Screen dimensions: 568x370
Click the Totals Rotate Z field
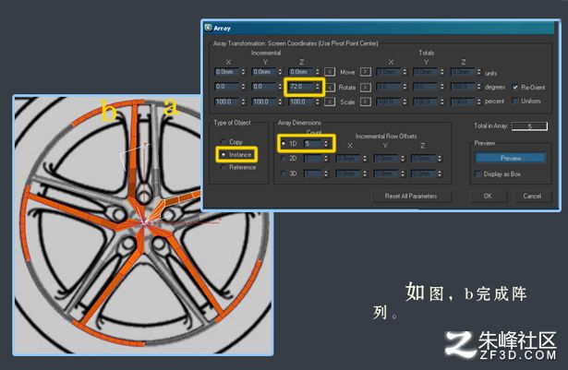tap(462, 87)
